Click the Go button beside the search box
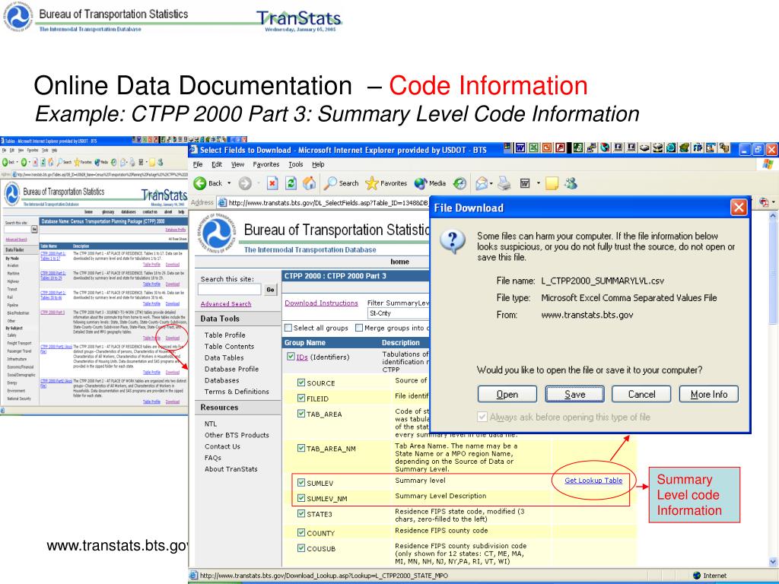Viewport: 779px width, 584px height. coord(270,290)
